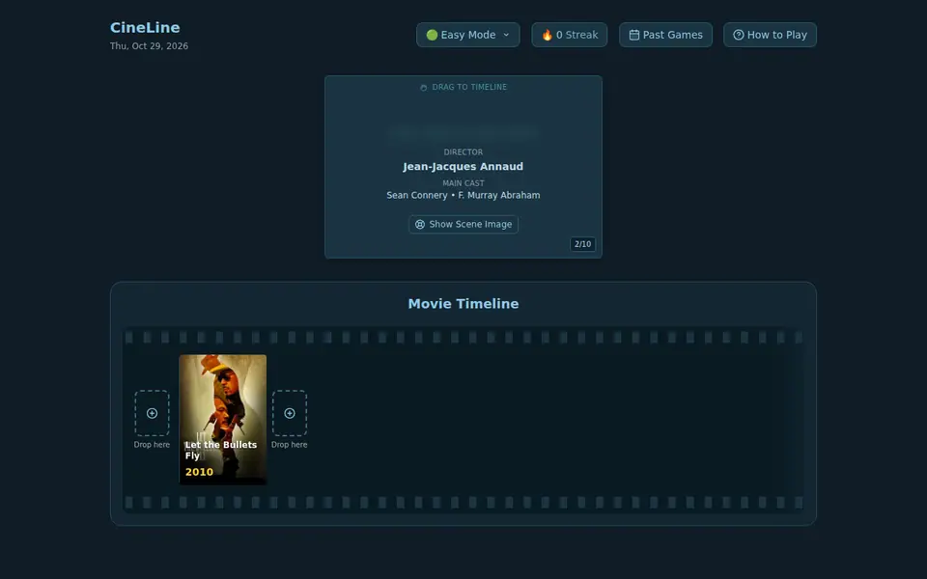Click the 2/10 progress badge
The width and height of the screenshot is (927, 579).
pyautogui.click(x=583, y=244)
